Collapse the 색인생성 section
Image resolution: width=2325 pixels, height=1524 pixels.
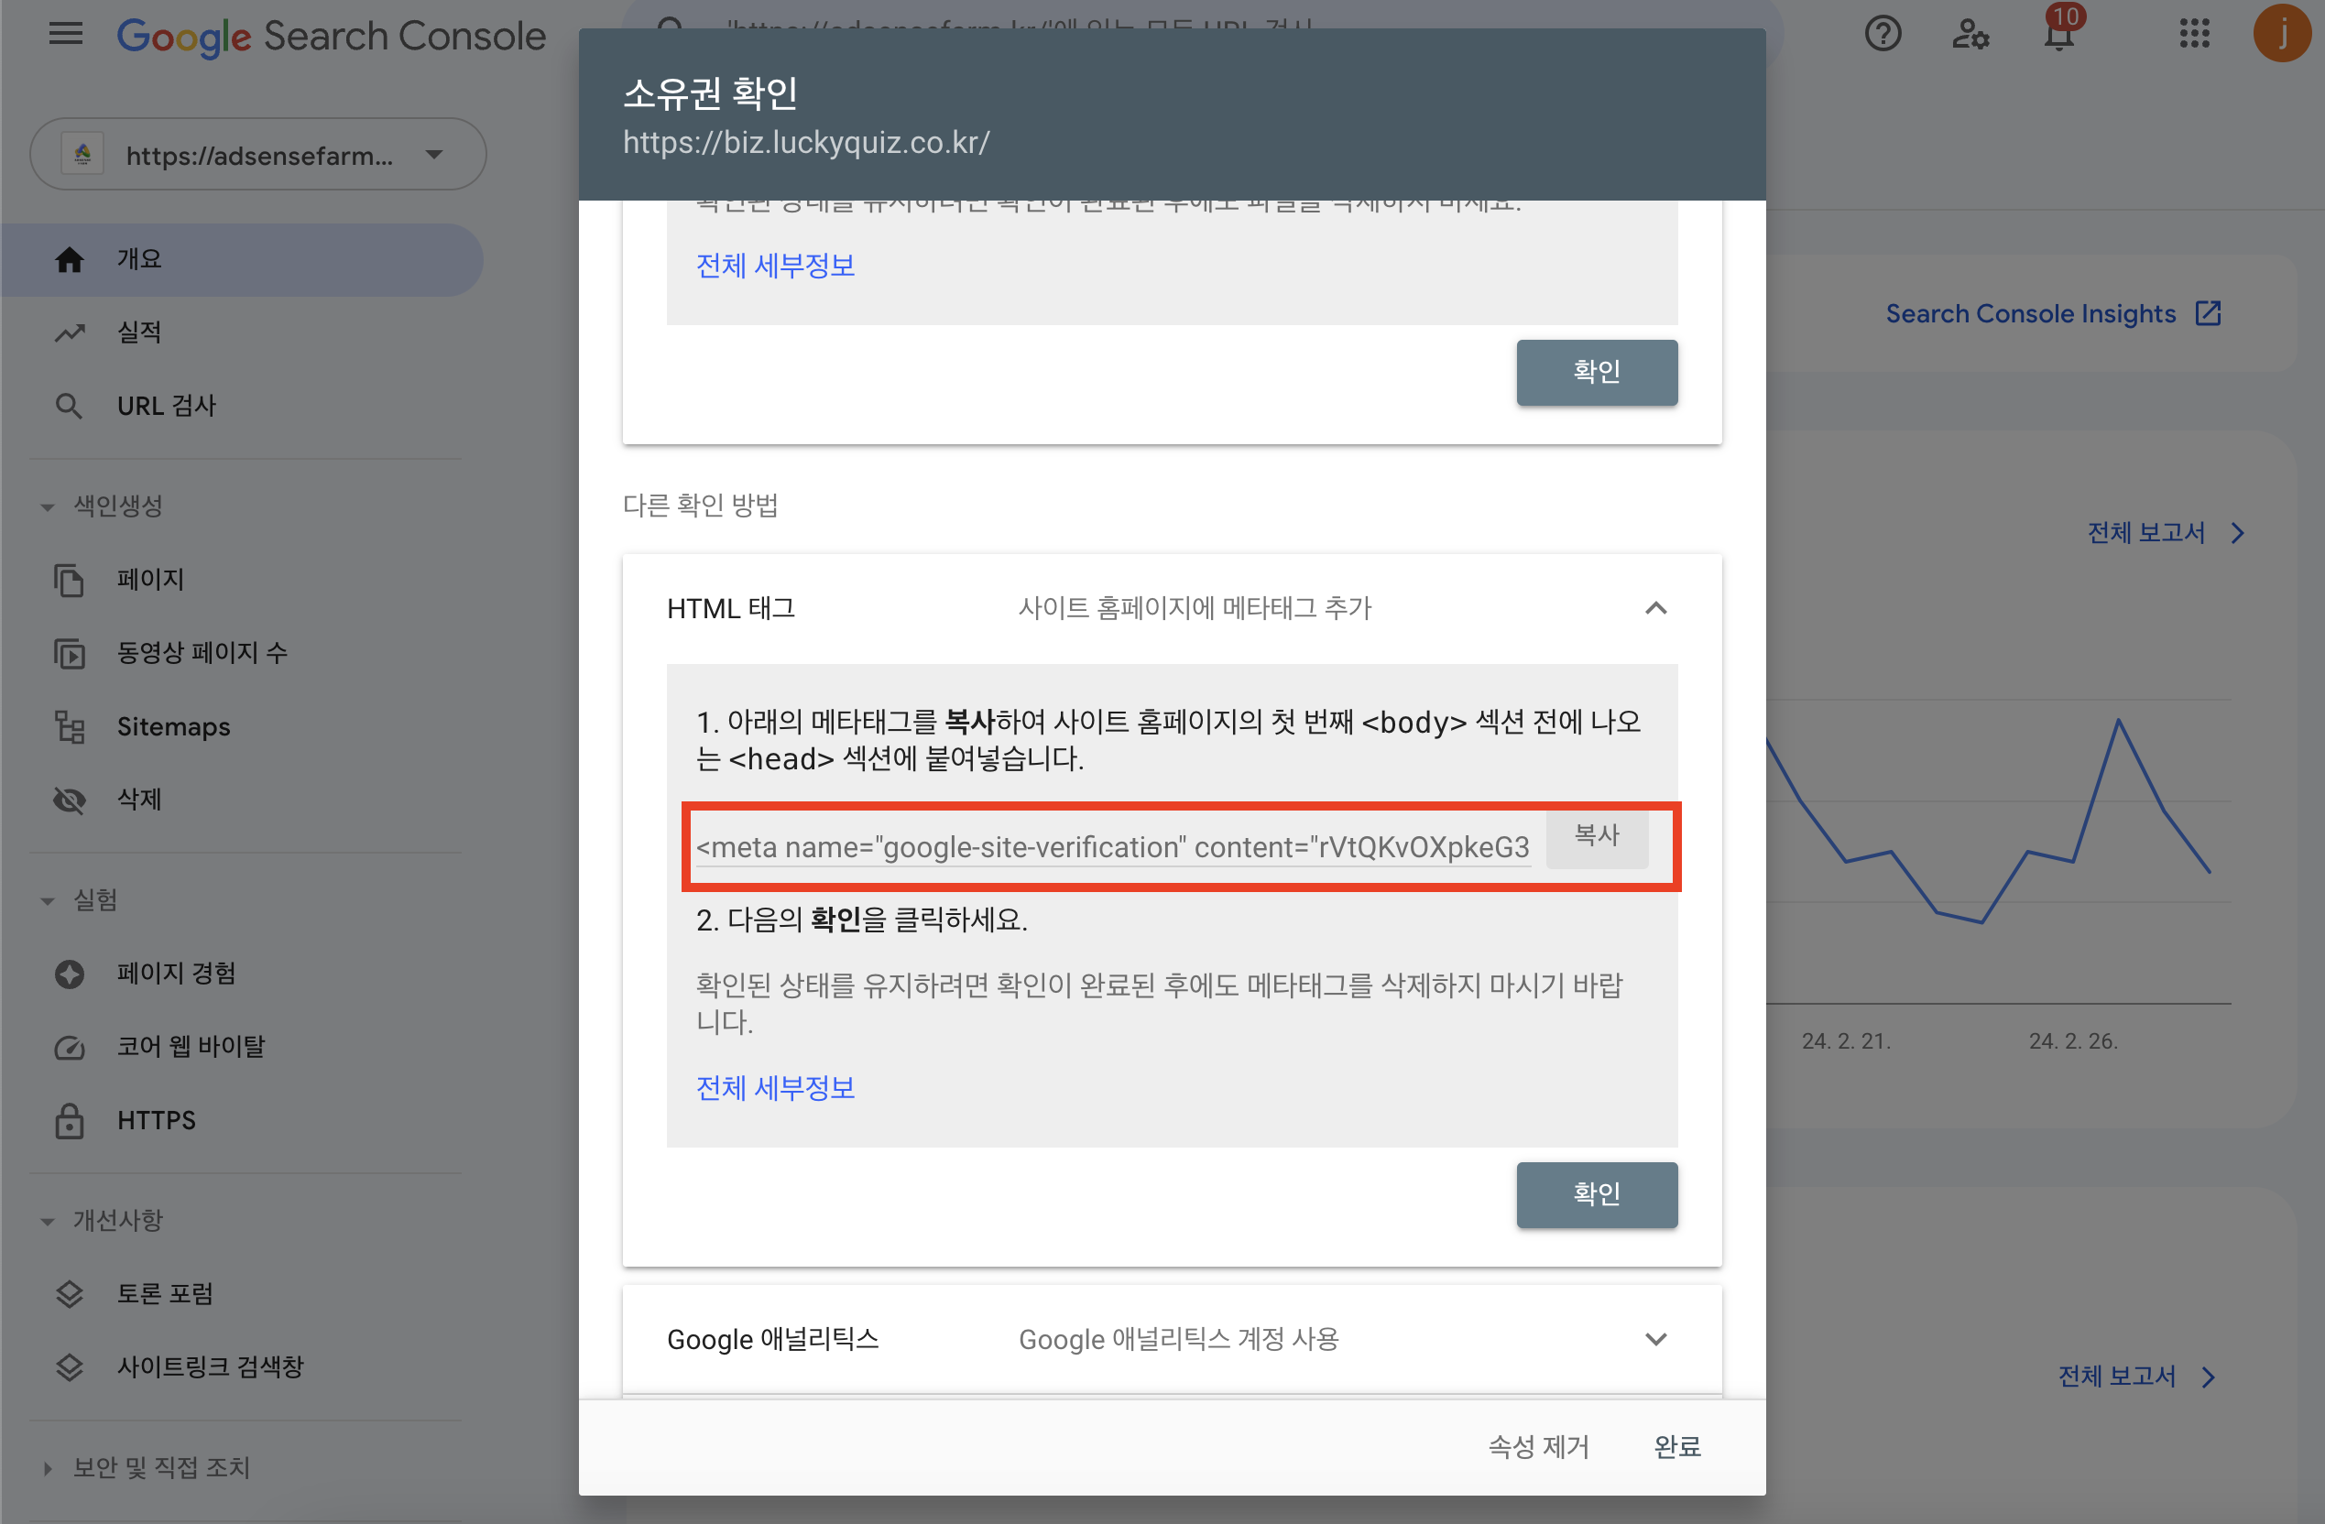coord(48,507)
